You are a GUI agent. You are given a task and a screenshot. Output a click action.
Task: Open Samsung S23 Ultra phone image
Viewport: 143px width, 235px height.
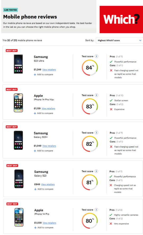[18, 64]
